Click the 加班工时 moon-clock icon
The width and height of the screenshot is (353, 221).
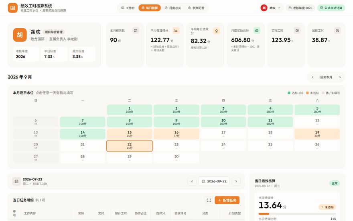tap(337, 31)
